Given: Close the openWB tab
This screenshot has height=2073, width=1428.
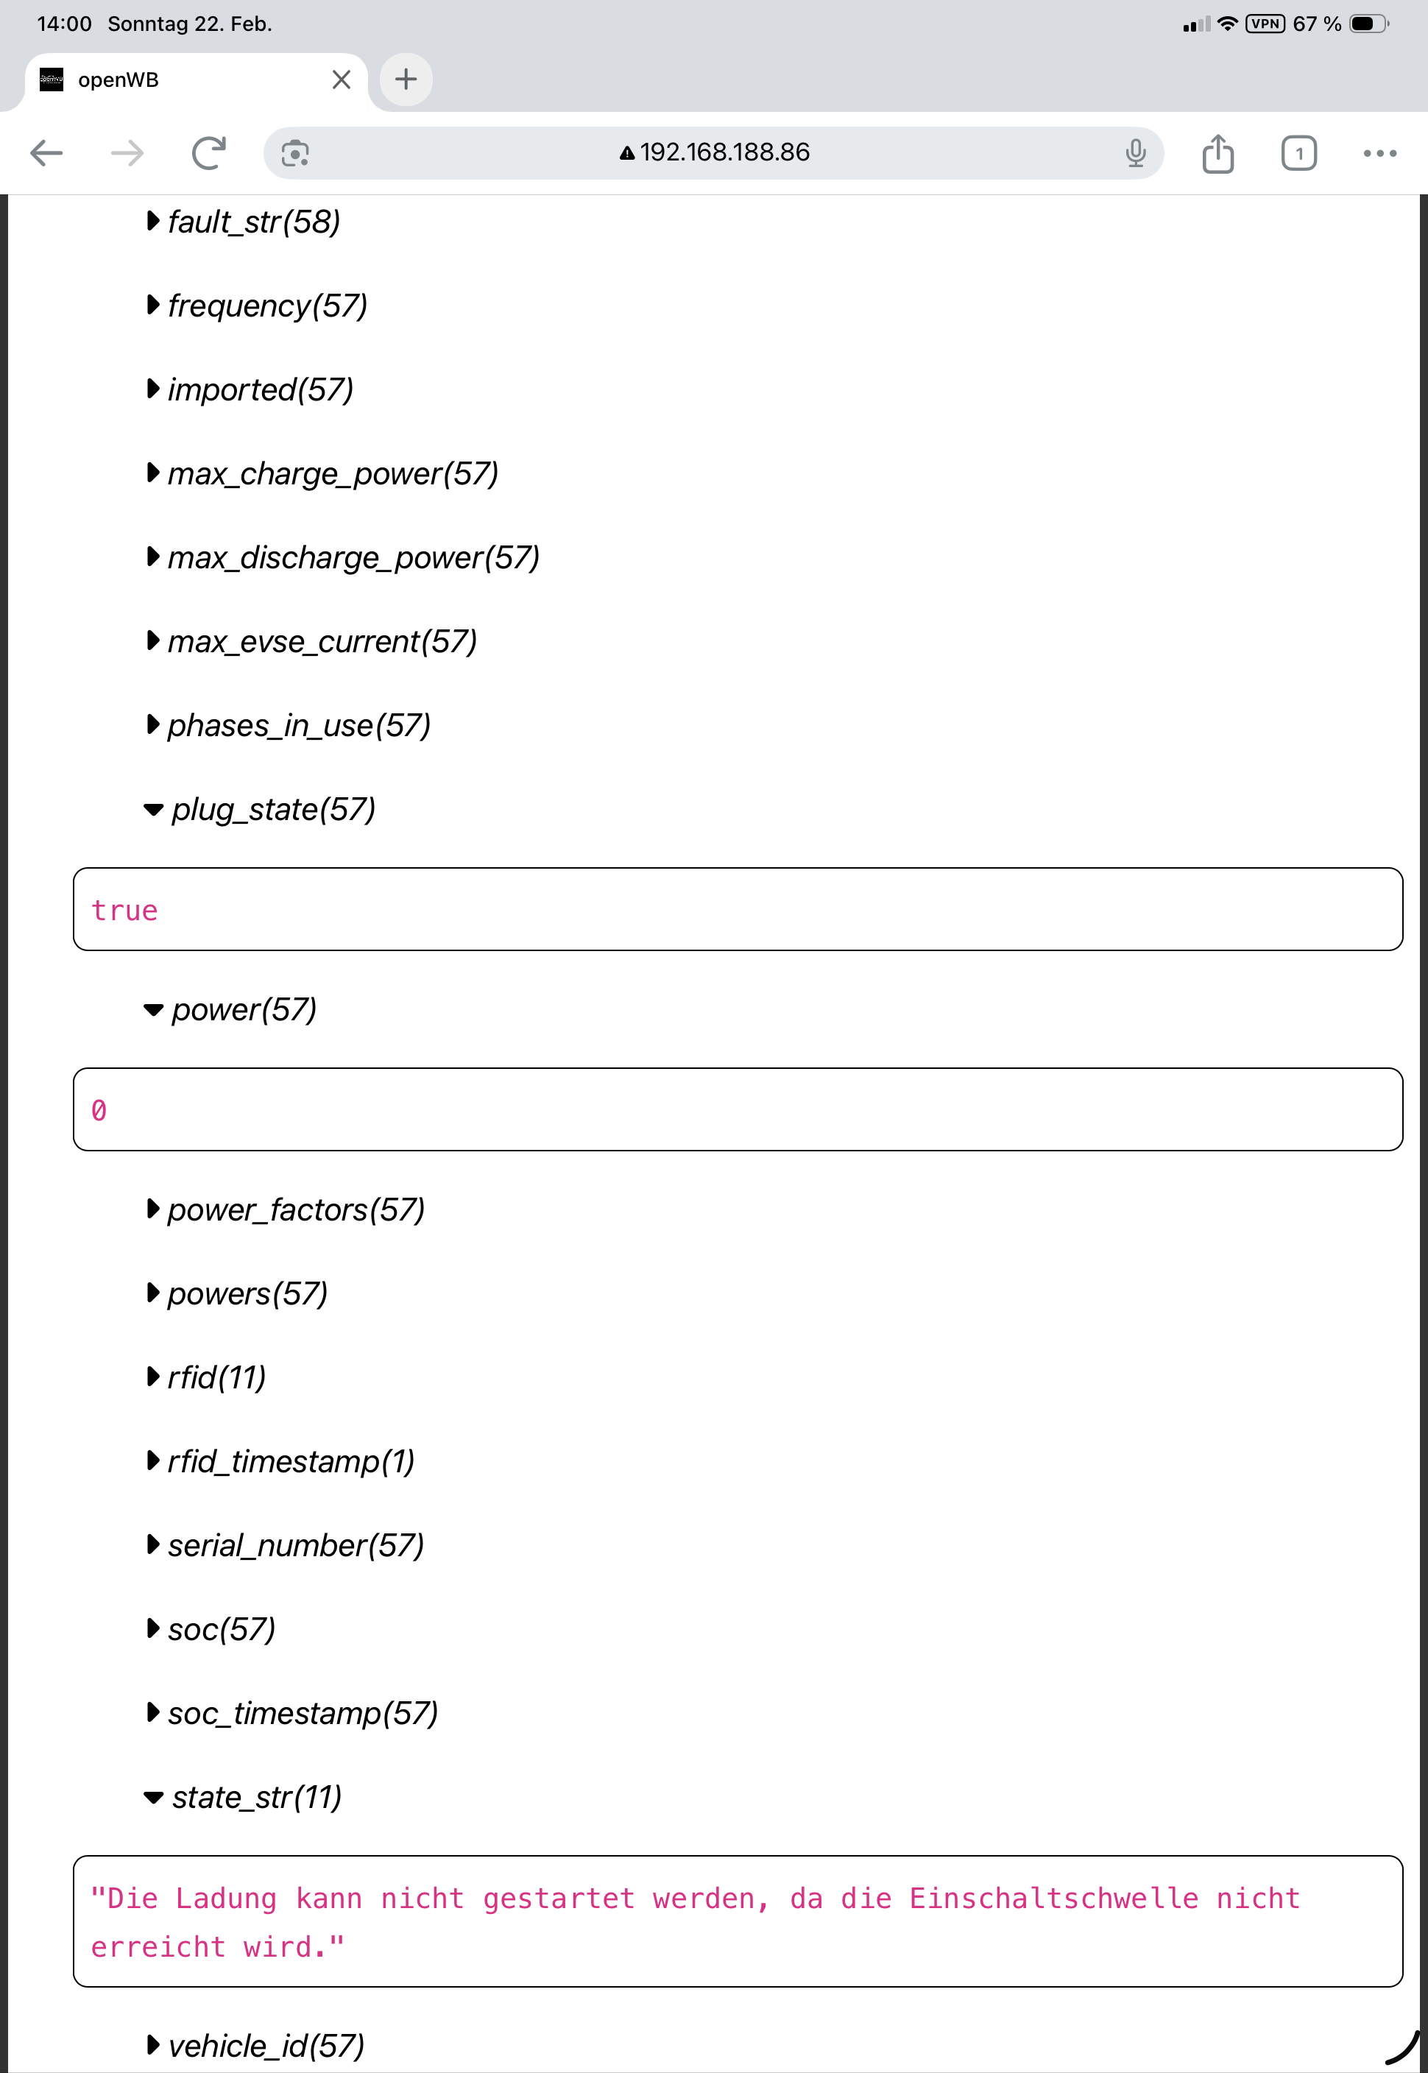Looking at the screenshot, I should click(341, 80).
